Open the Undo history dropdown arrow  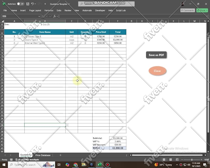(x=35, y=4)
